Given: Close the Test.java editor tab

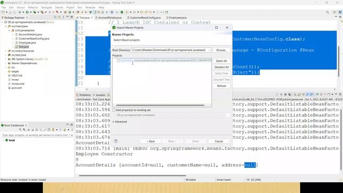Looking at the screenshot, I should coord(92,18).
